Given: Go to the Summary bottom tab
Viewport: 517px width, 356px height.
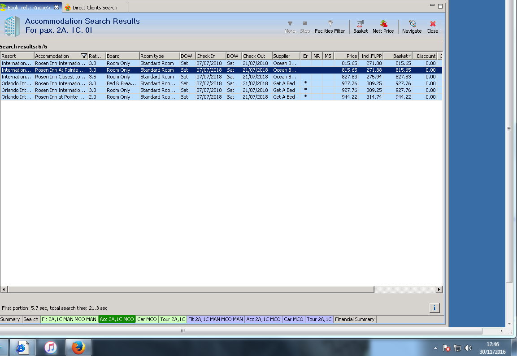Looking at the screenshot, I should [x=10, y=319].
